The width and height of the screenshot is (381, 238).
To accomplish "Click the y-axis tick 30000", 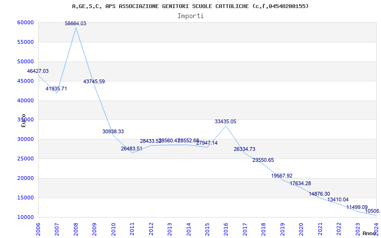I will point(25,139).
